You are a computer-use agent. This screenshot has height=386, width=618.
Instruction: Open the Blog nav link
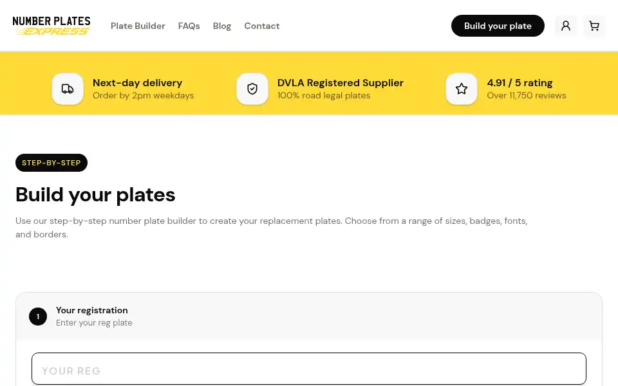(222, 26)
